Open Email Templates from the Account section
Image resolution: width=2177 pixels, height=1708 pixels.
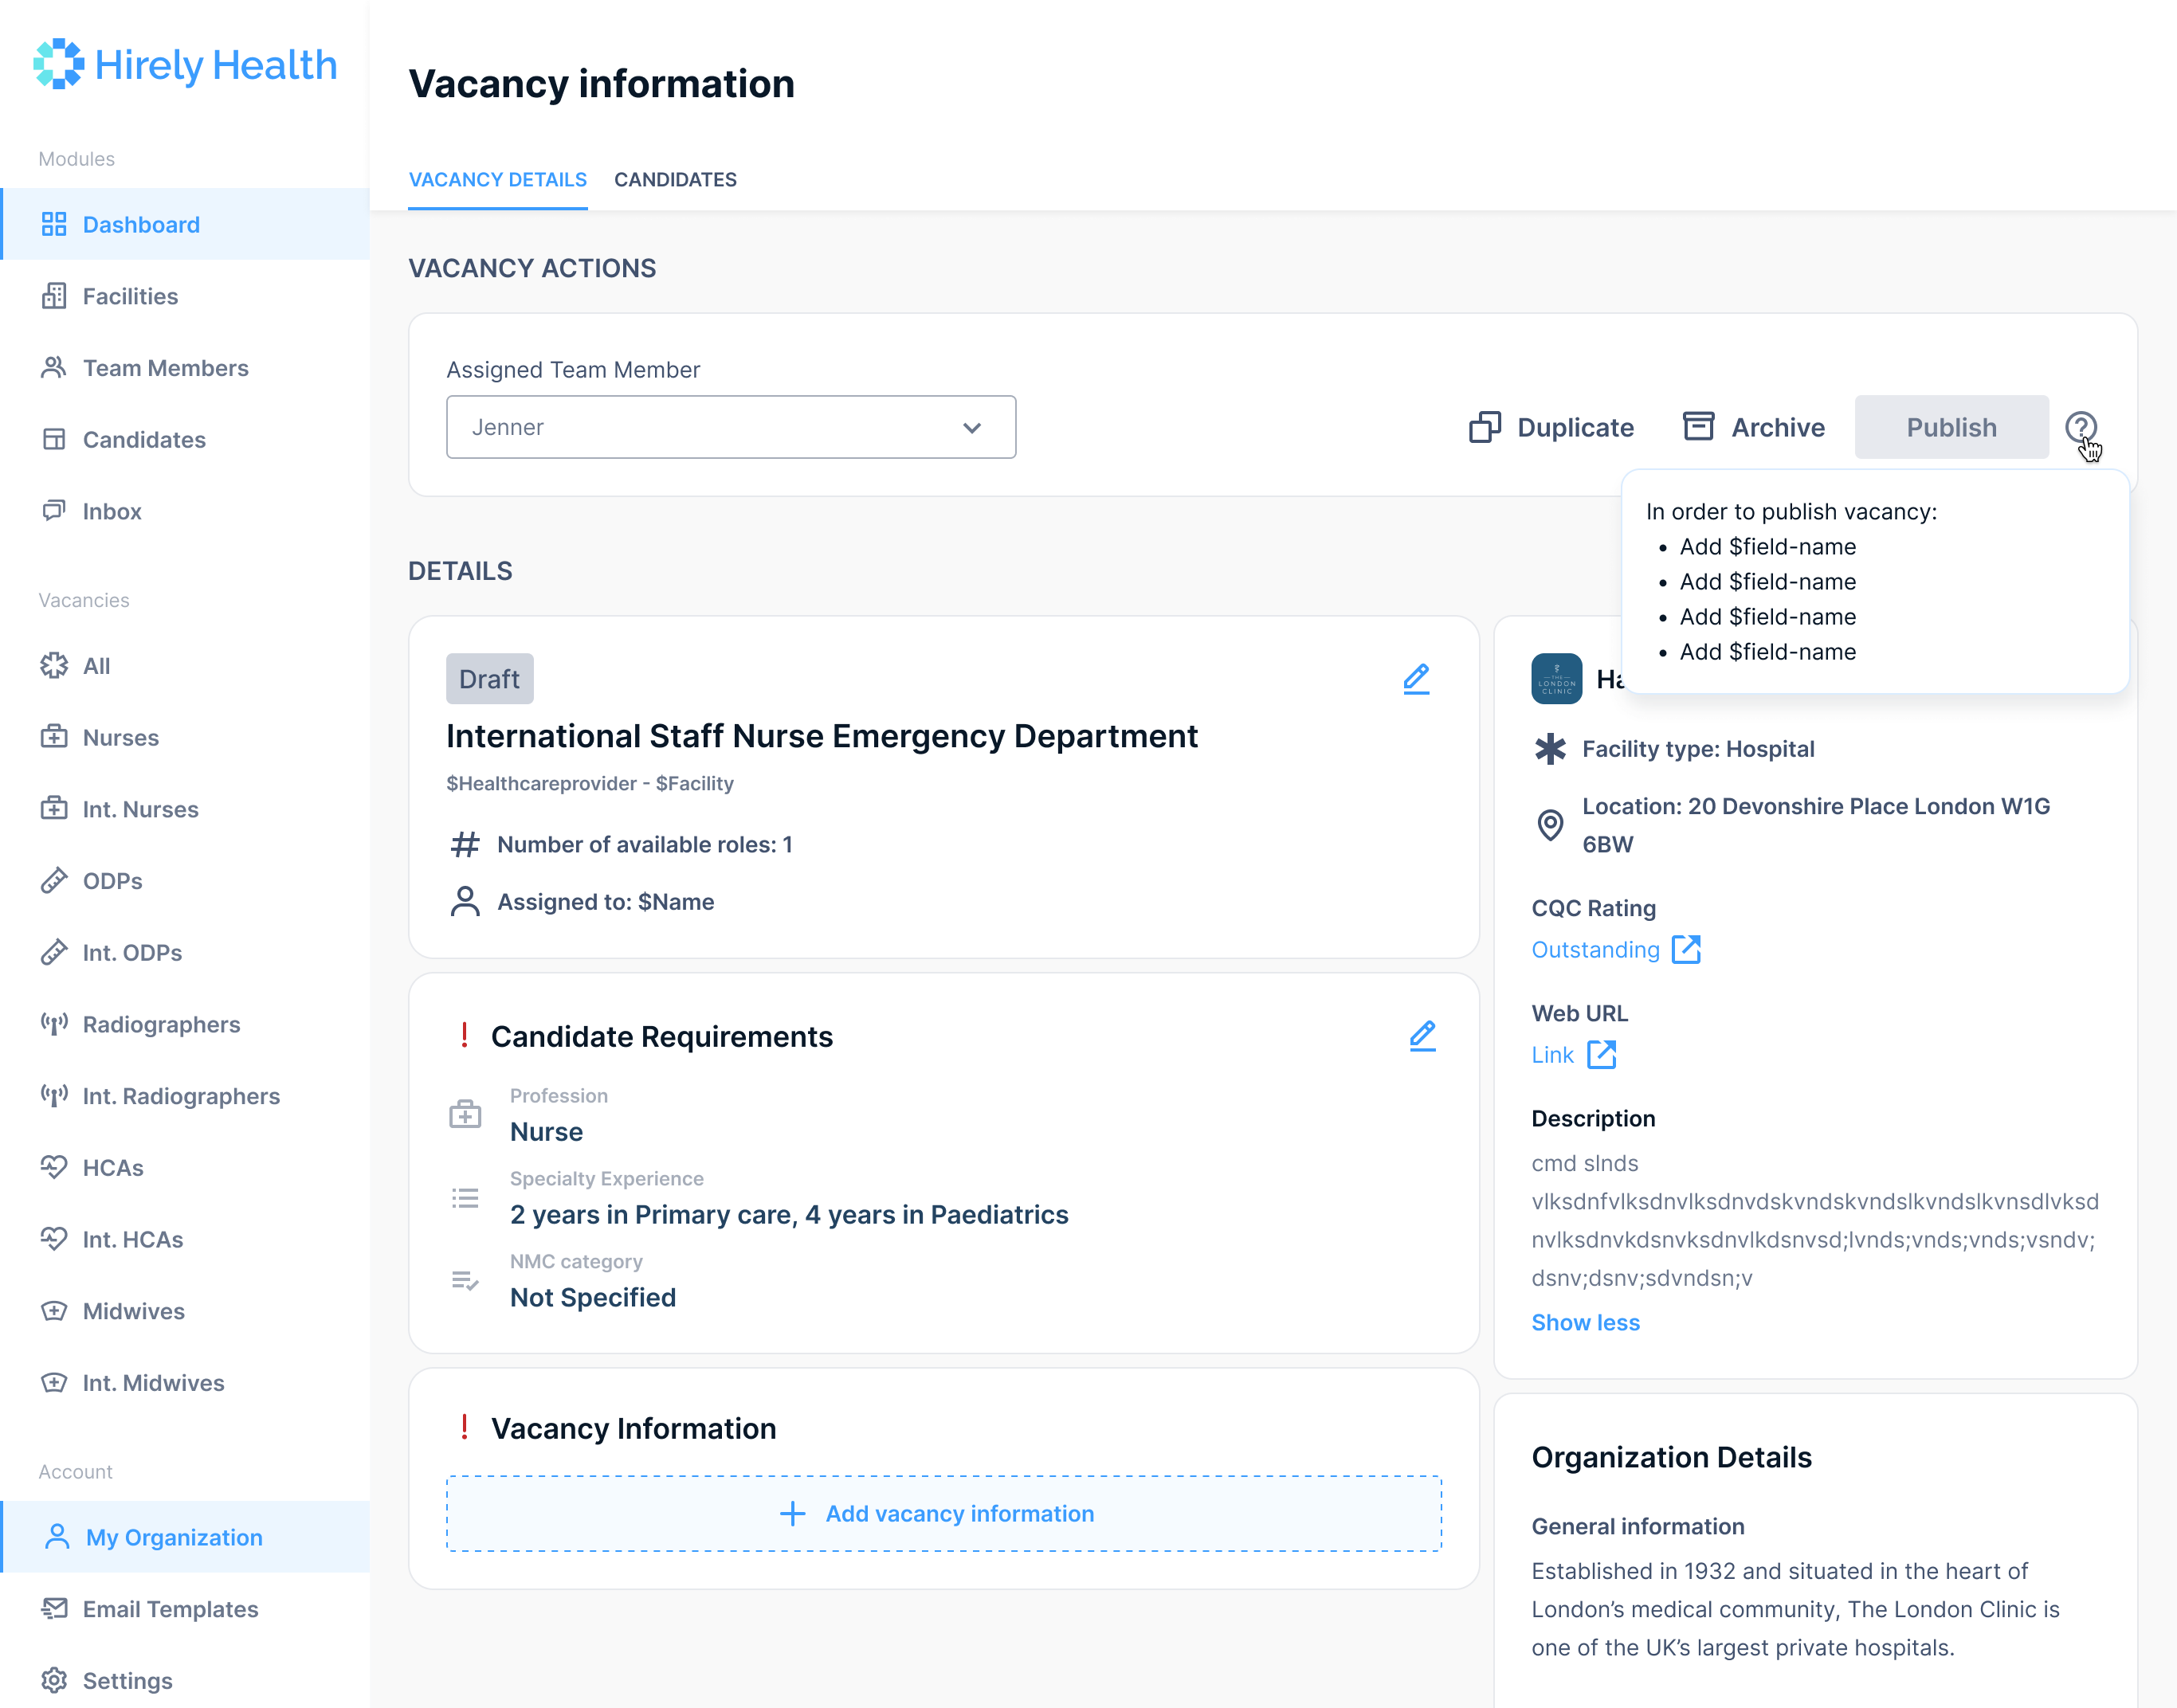pyautogui.click(x=170, y=1608)
